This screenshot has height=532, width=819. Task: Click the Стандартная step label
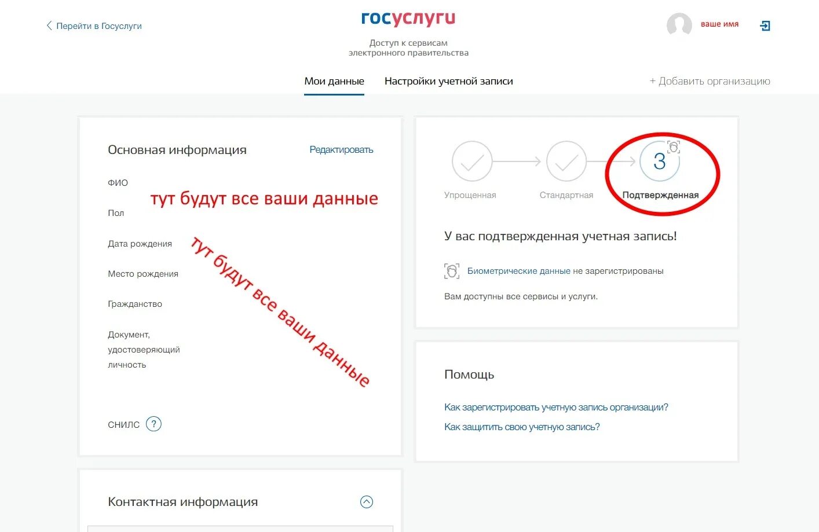tap(566, 195)
